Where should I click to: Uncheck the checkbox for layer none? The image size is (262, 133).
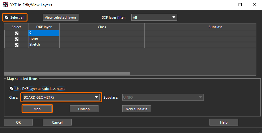pos(17,39)
